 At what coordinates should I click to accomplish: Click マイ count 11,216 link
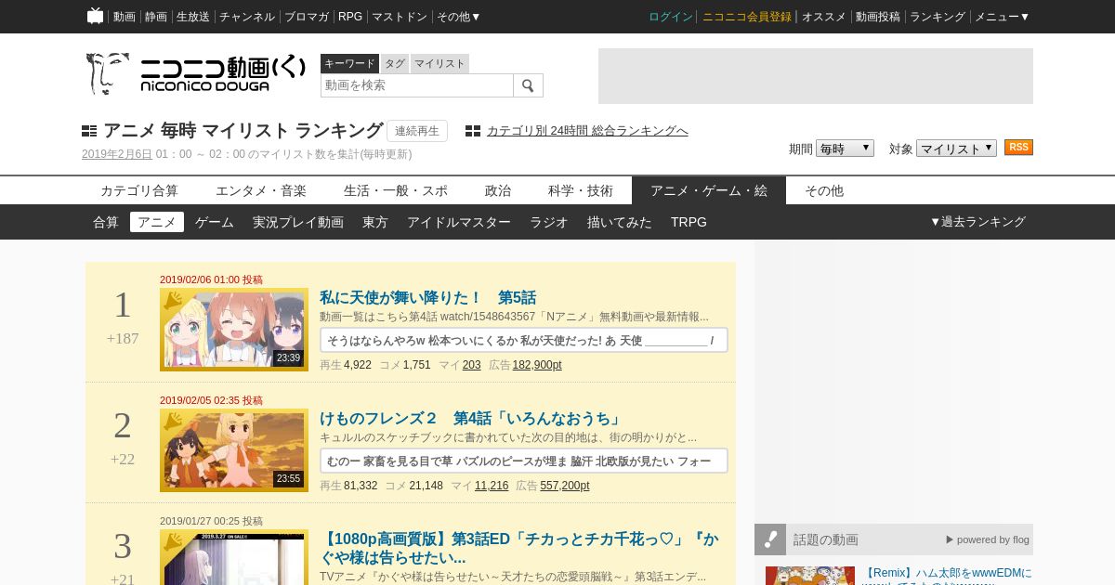pos(492,486)
